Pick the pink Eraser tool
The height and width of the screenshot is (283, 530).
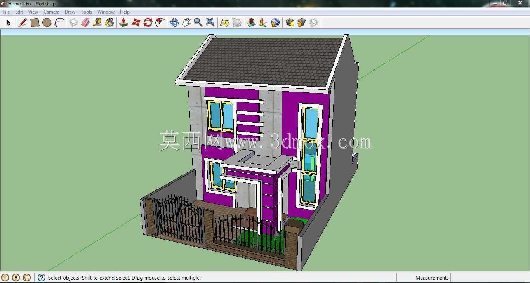(x=85, y=23)
